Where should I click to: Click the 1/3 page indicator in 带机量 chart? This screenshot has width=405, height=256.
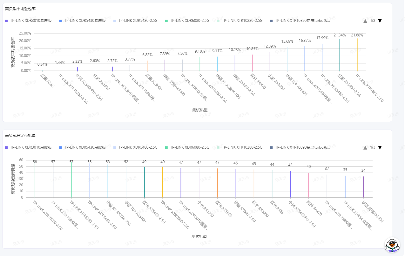(x=373, y=147)
